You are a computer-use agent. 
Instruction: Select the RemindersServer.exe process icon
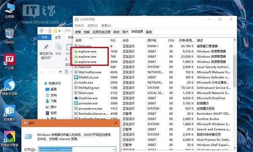(x=76, y=114)
